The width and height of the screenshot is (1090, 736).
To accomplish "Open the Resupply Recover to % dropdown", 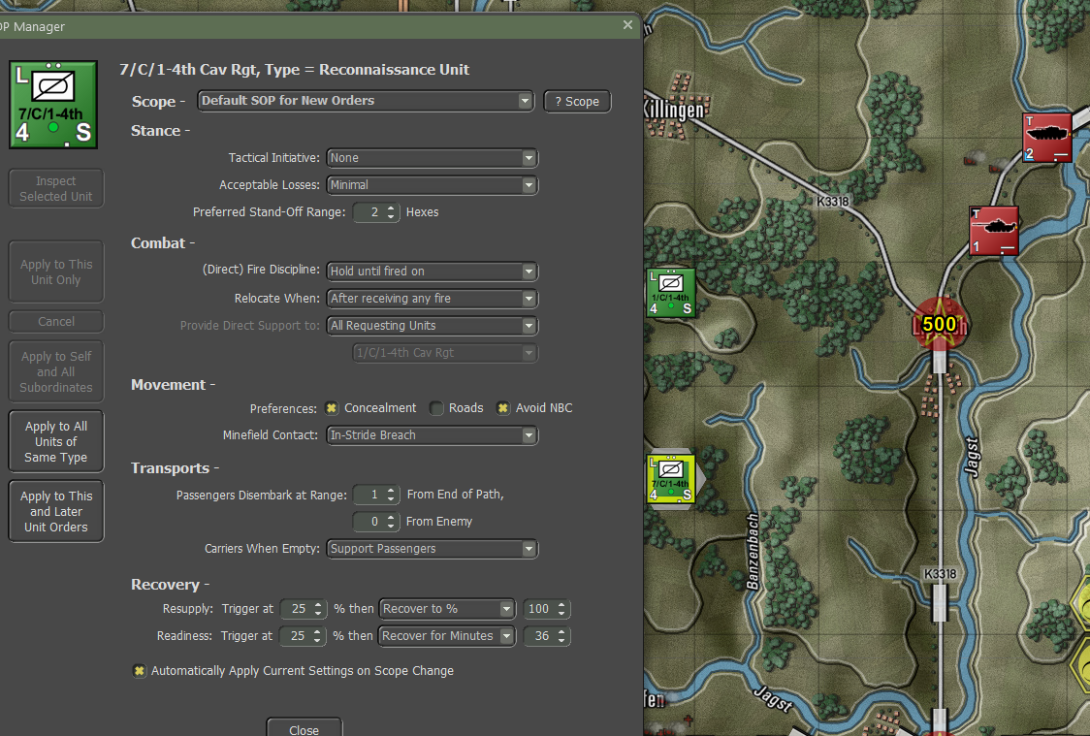I will pyautogui.click(x=447, y=609).
